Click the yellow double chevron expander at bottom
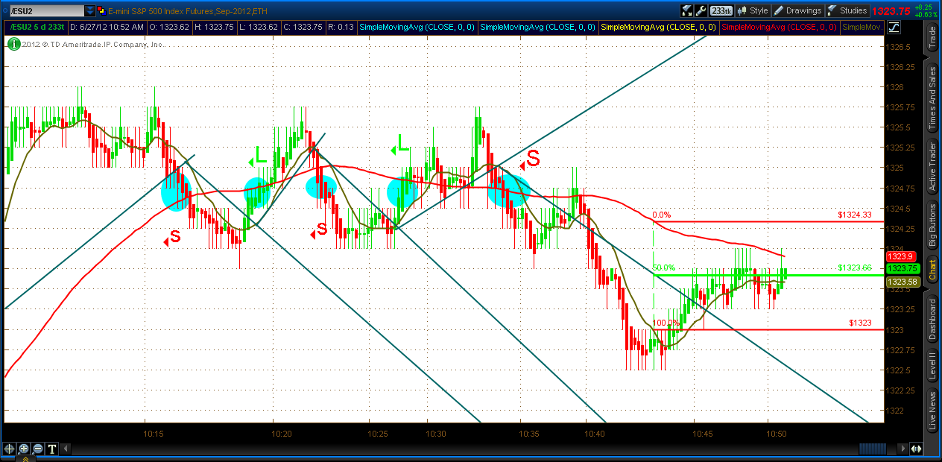 pyautogui.click(x=24, y=459)
